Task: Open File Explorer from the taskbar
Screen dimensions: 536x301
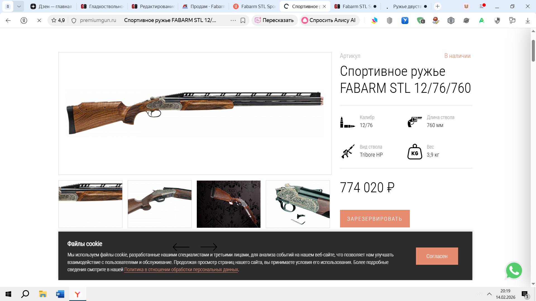Action: coord(43,294)
